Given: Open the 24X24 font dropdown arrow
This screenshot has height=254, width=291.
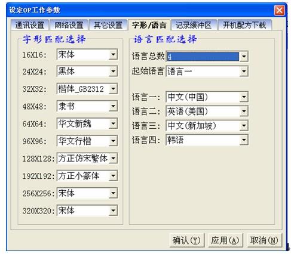Looking at the screenshot, I should coord(113,72).
